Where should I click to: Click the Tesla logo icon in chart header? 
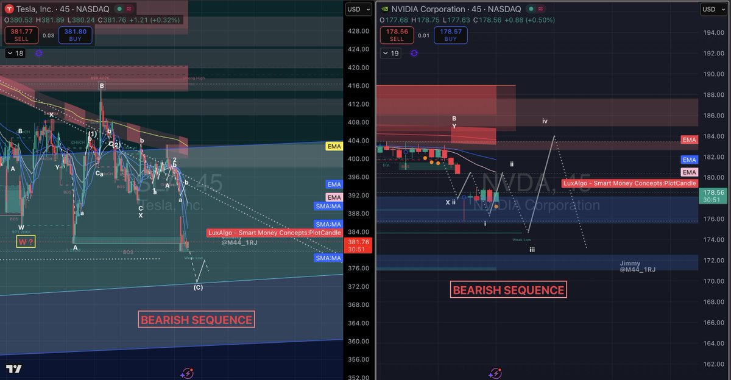pos(8,9)
